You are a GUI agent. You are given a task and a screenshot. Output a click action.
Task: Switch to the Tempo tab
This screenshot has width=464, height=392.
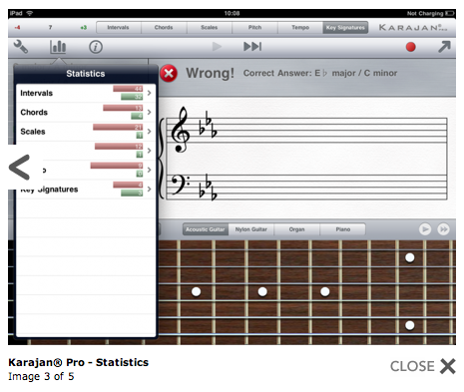[300, 28]
